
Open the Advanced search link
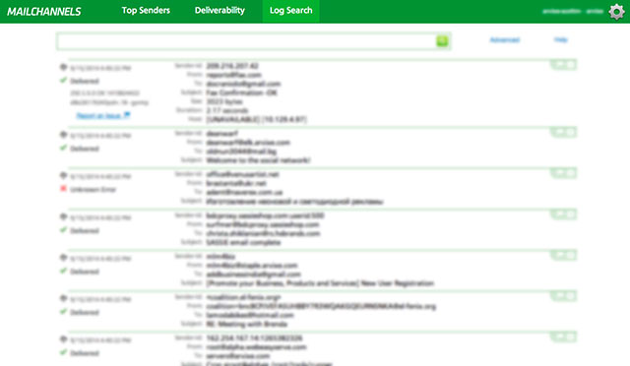pyautogui.click(x=505, y=39)
